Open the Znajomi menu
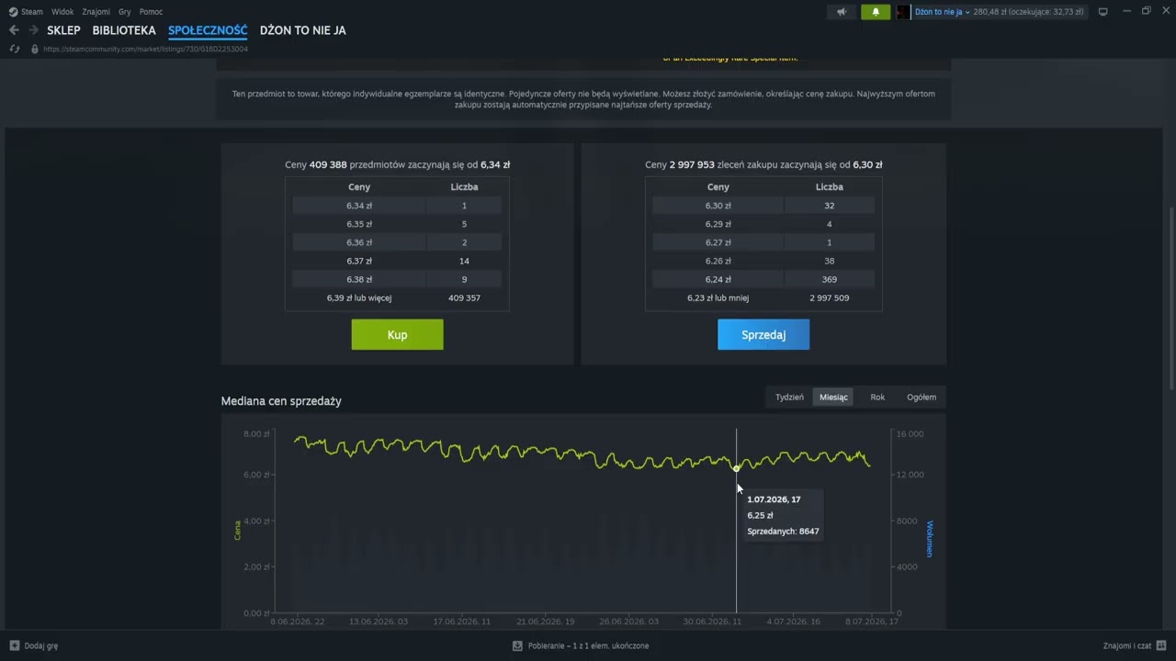 [96, 12]
